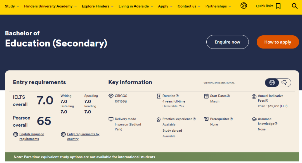Viewport: 302px width, 163px height.
Task: Click the help icon beside Prerequisites
Action: click(x=231, y=119)
